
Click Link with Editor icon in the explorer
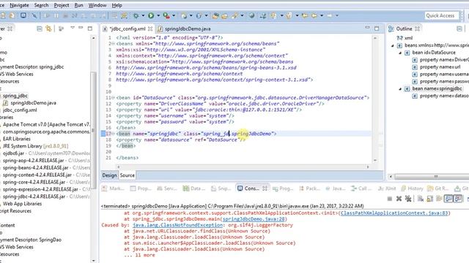(48, 28)
